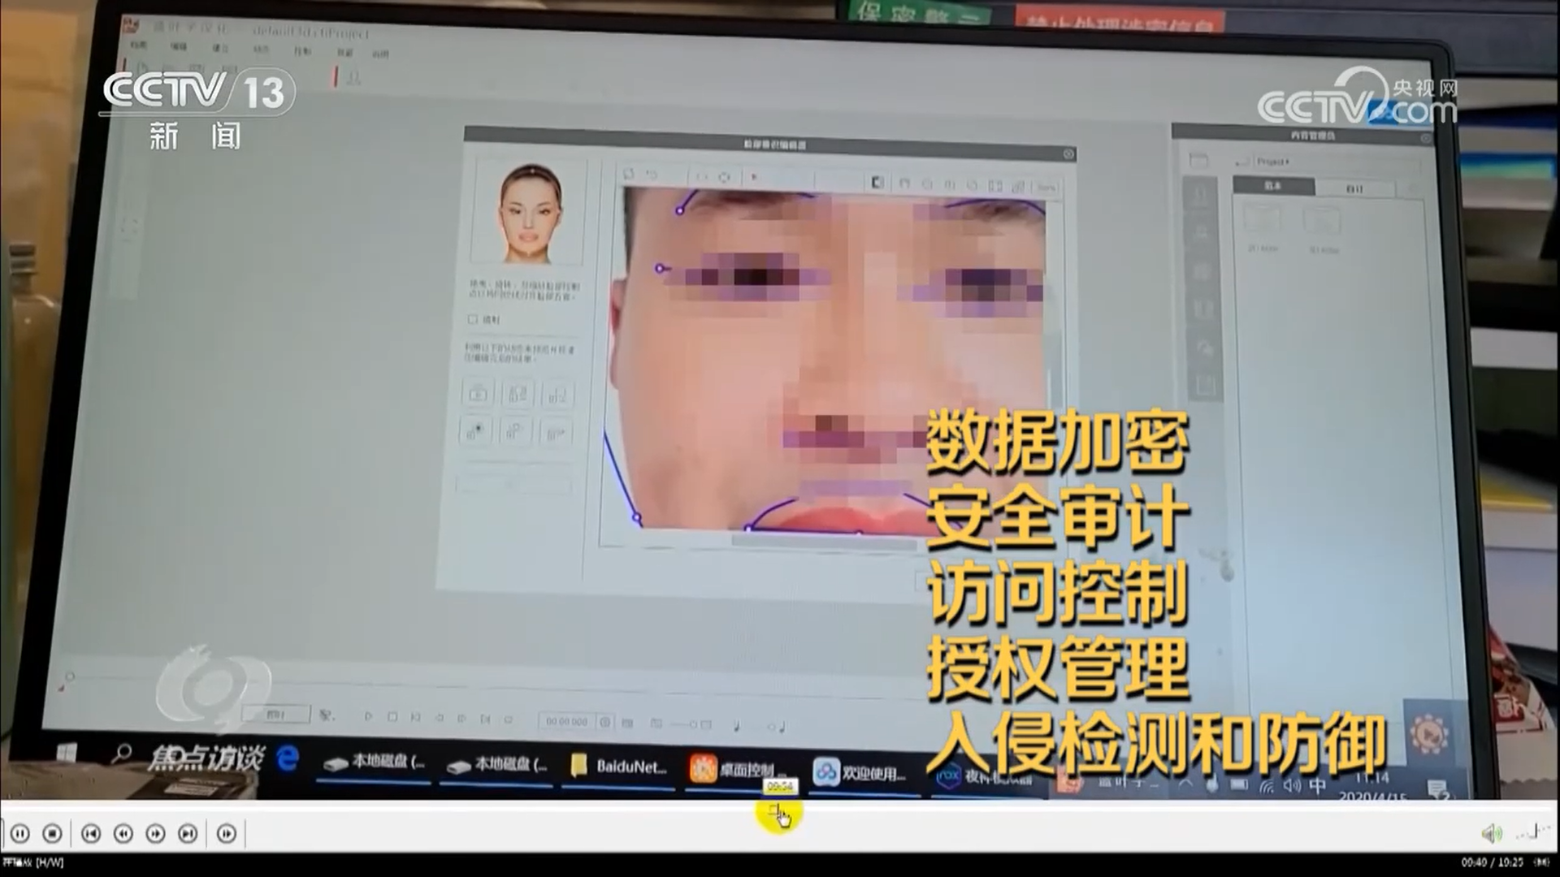Screen dimensions: 1560x877
Task: Step forward one frame
Action: (x=227, y=833)
